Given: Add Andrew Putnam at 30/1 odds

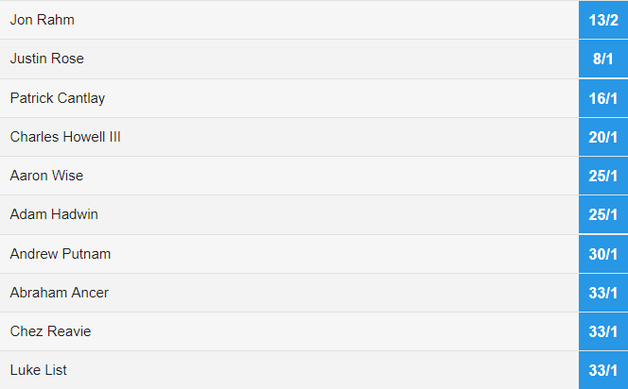Looking at the screenshot, I should click(x=602, y=254).
